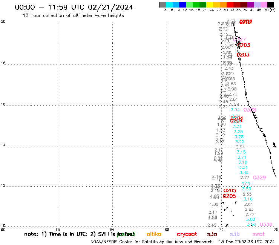Viewport: 279px width, 245px height.
Task: Select the yellow 24 ft legend swatch
Action: click(210, 5)
